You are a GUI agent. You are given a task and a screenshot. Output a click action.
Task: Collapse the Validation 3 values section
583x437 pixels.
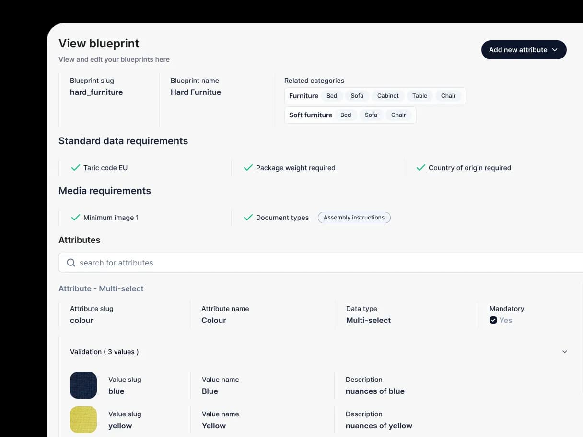[x=565, y=351]
